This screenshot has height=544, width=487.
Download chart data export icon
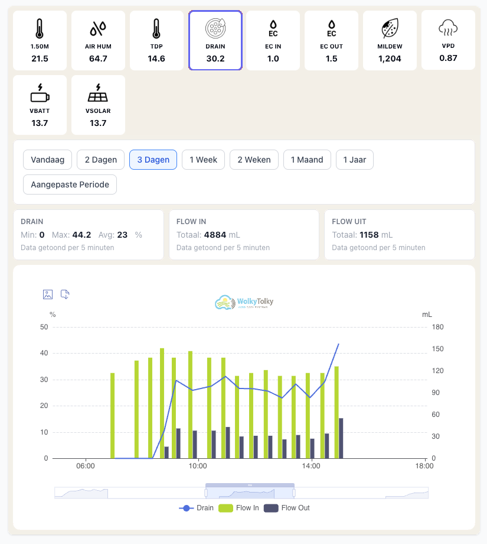[x=65, y=294]
